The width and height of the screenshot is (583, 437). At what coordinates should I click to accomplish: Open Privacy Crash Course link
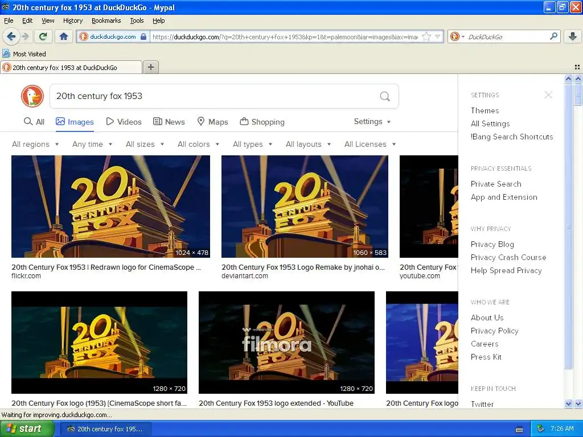coord(508,257)
